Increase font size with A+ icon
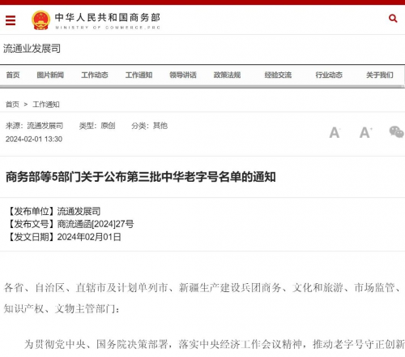 coord(366,132)
